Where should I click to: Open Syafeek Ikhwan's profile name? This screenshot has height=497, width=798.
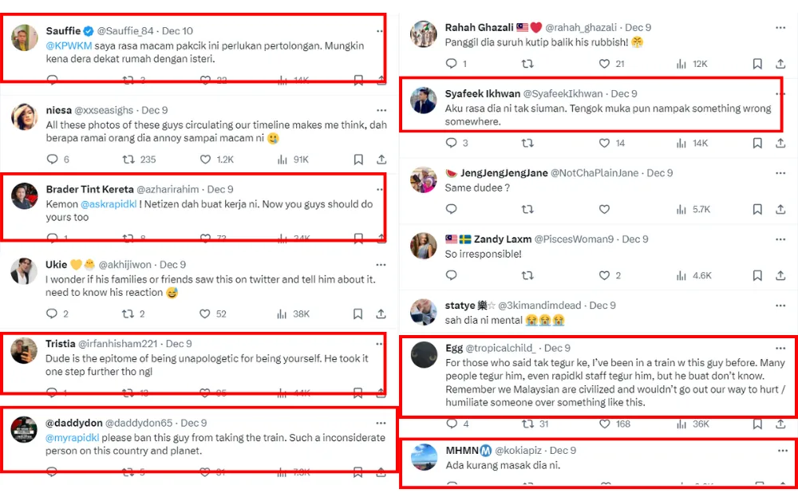483,94
